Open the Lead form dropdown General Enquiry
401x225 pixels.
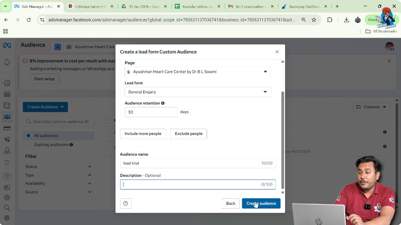(198, 92)
